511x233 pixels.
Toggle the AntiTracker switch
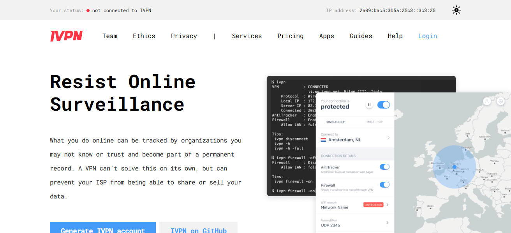click(x=384, y=167)
